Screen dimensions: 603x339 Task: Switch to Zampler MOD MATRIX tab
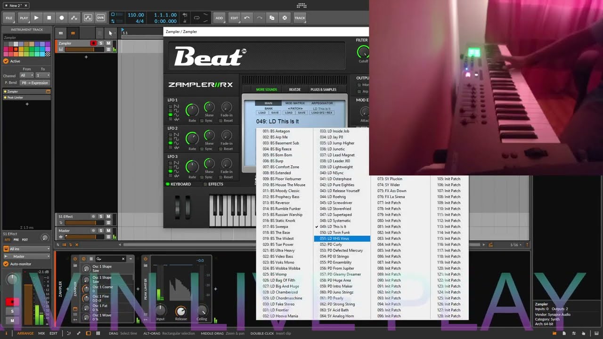pyautogui.click(x=295, y=103)
